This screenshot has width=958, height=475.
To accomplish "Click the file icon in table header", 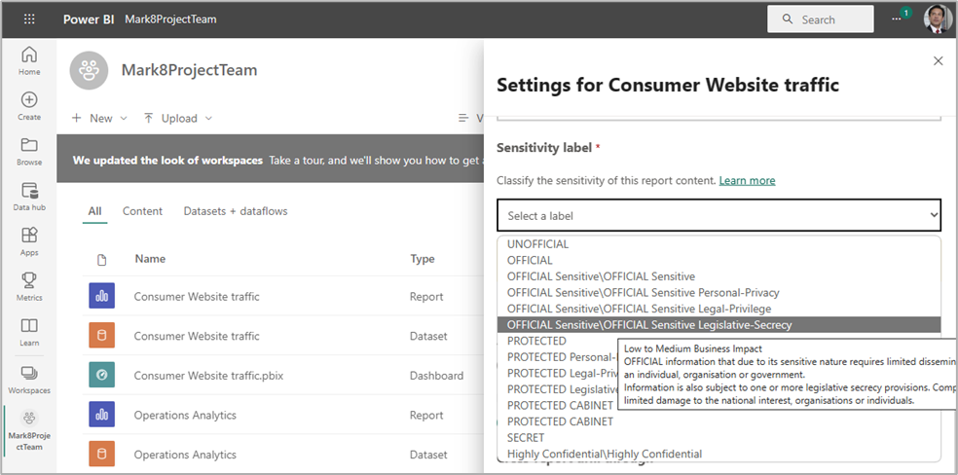I will click(102, 260).
